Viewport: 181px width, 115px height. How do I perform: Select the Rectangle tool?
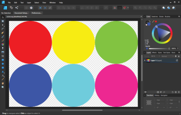pos(3,60)
